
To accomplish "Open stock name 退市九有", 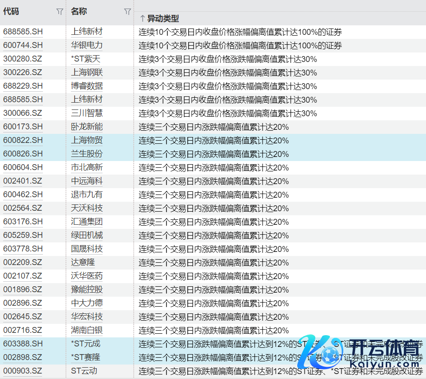I will (x=87, y=195).
